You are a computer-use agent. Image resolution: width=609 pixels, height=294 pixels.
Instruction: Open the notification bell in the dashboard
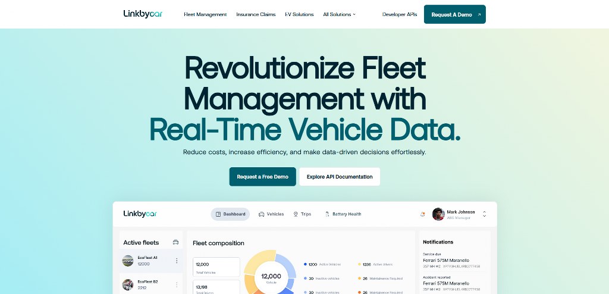click(423, 214)
